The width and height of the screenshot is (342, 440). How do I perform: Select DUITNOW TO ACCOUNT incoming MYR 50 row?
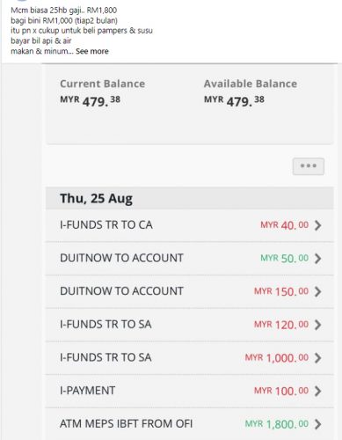(189, 259)
